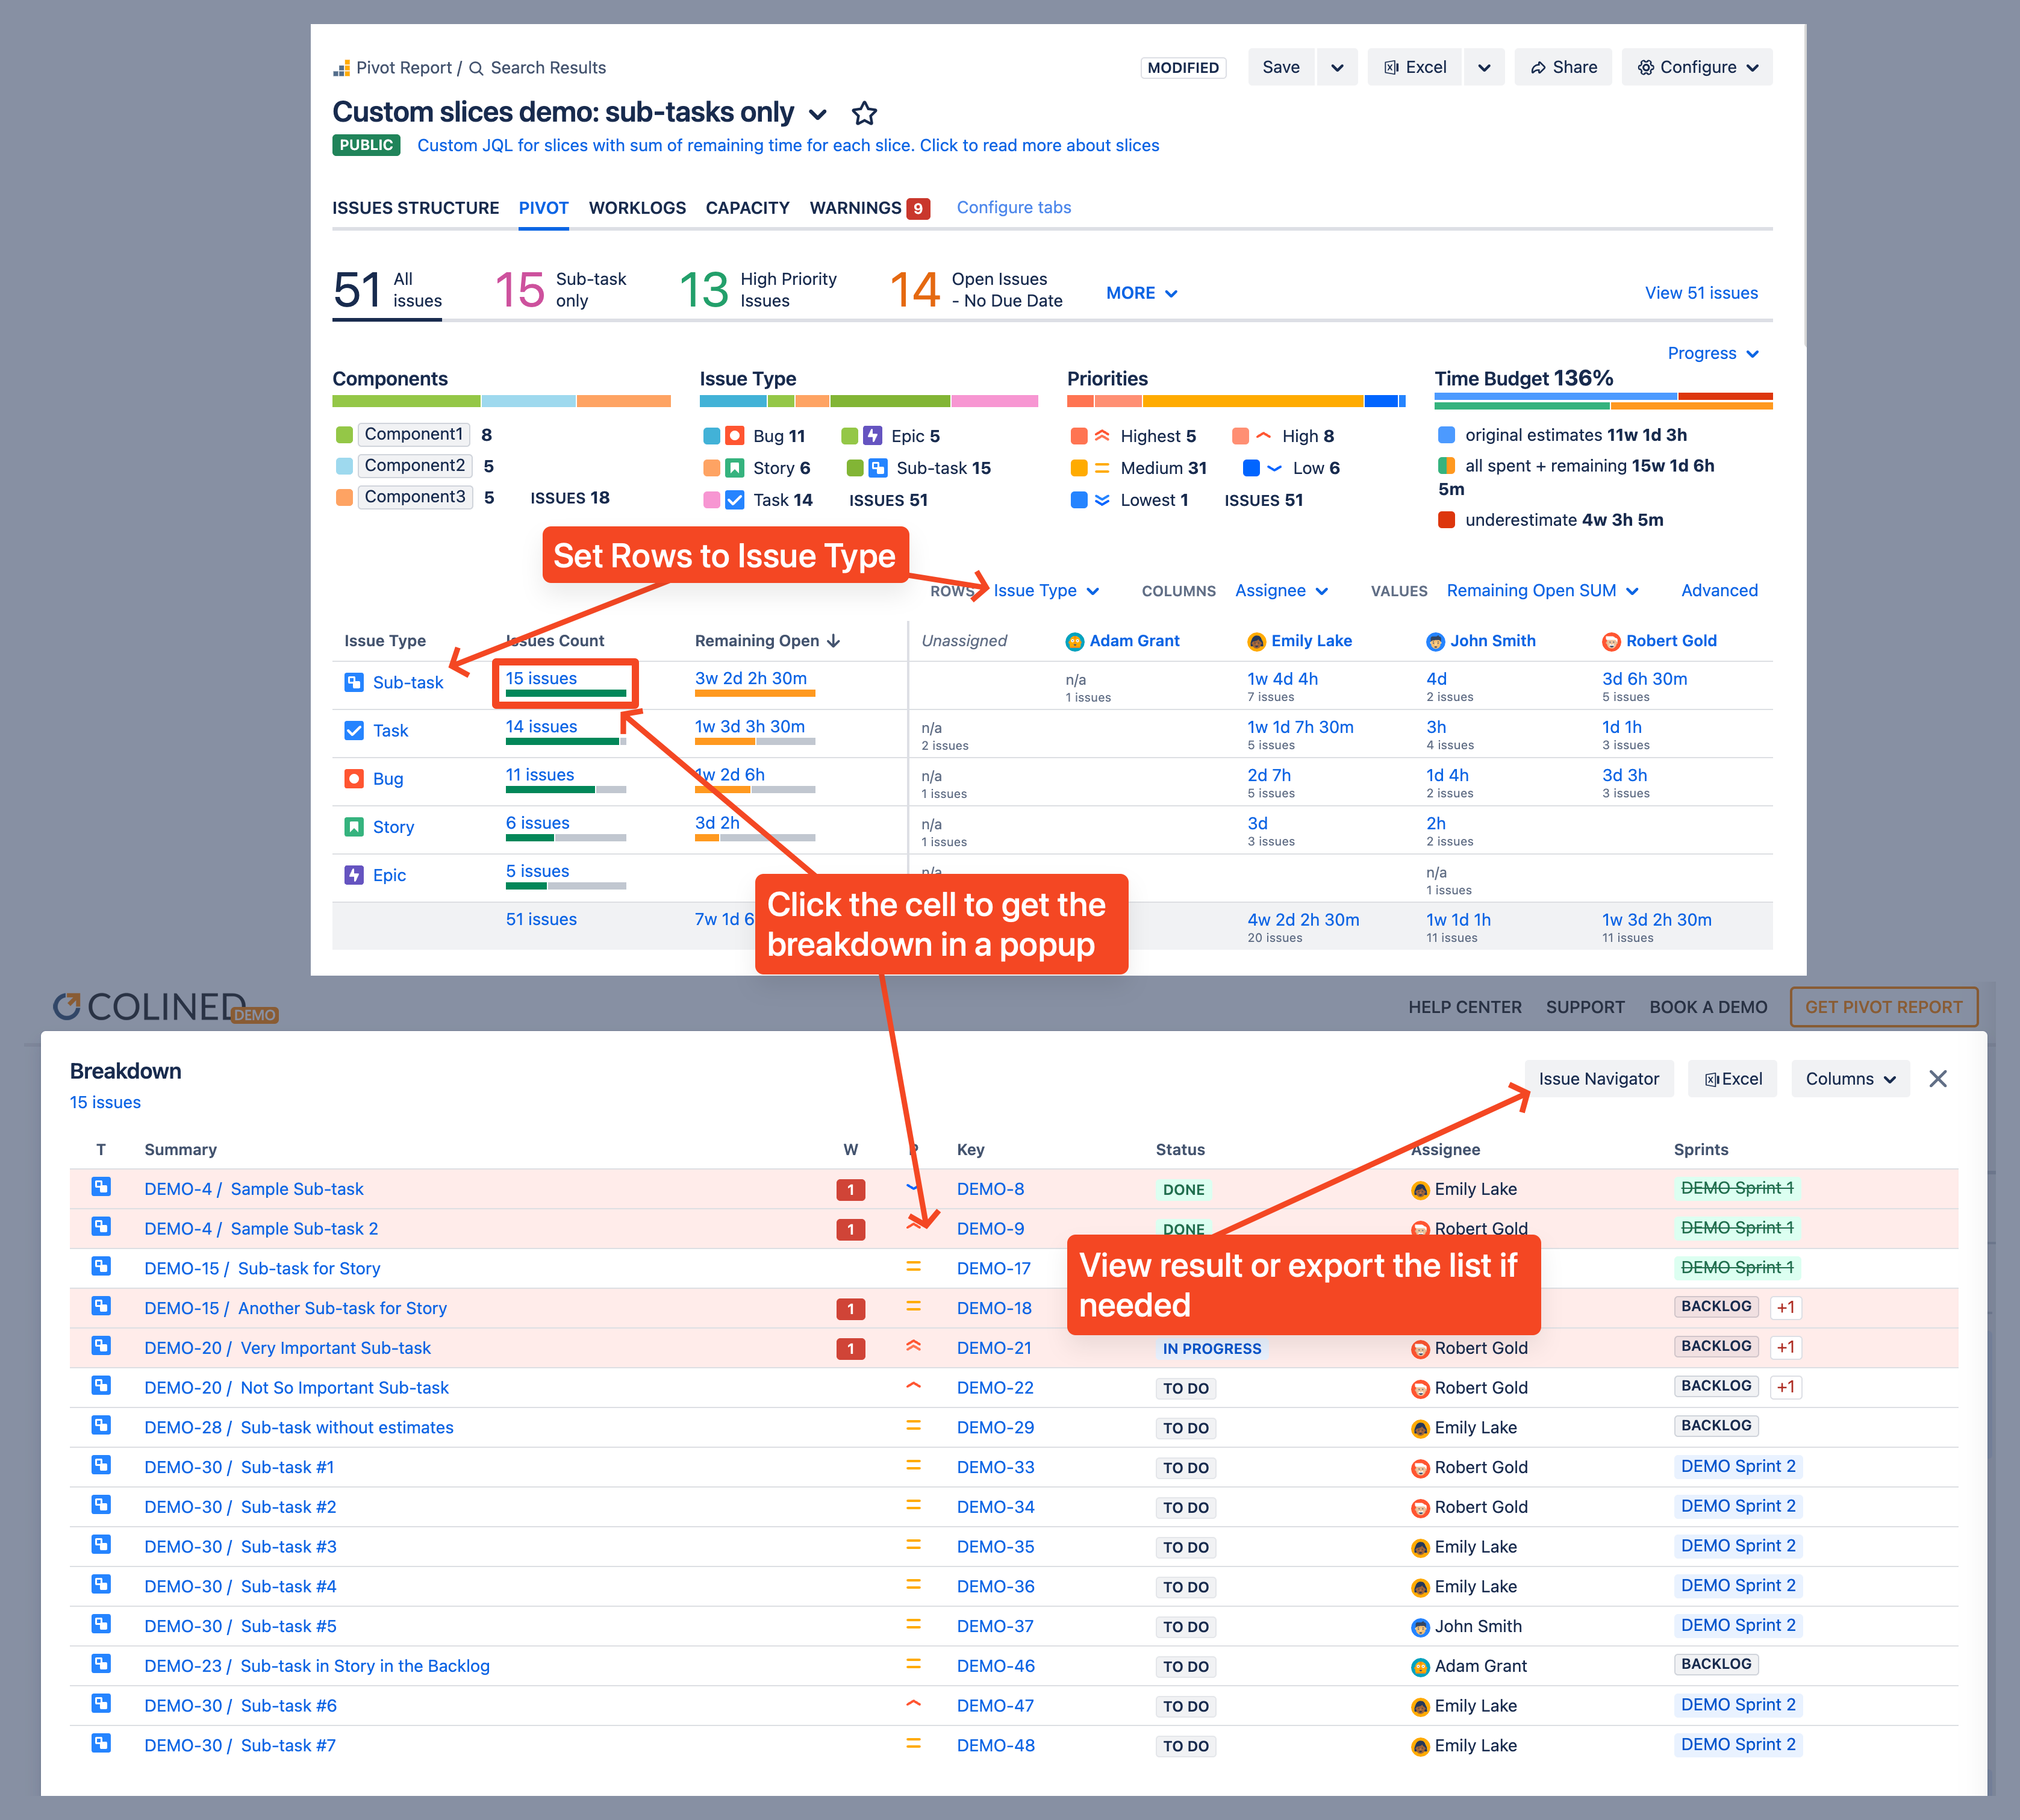This screenshot has height=1820, width=2020.
Task: Click Emily Lake's avatar in columns header
Action: 1256,641
